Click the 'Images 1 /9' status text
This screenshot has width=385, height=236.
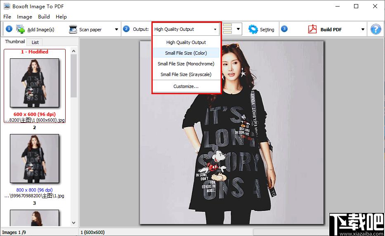pos(14,232)
